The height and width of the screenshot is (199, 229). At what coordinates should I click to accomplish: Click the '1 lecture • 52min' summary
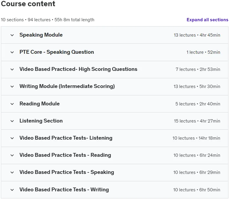pos(203,52)
